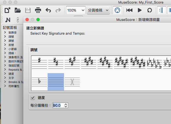Image resolution: width=171 pixels, height=124 pixels.
Task: Open the 100% zoom dropdown
Action: coord(76,10)
